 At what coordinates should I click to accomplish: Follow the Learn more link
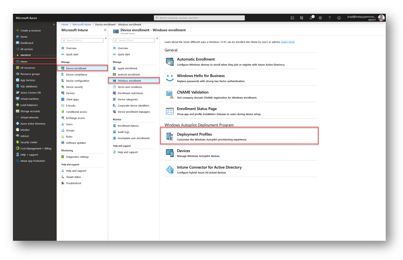point(288,42)
